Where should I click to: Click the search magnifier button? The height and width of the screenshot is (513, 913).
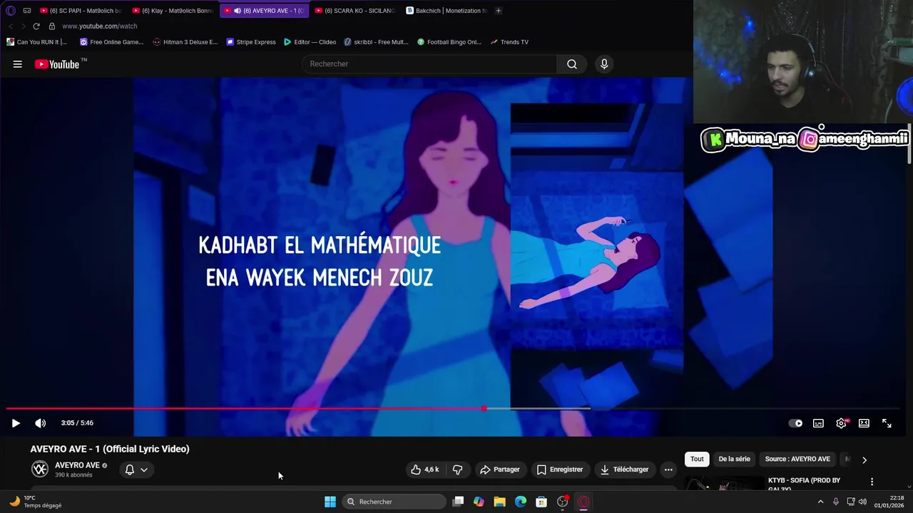coord(572,64)
